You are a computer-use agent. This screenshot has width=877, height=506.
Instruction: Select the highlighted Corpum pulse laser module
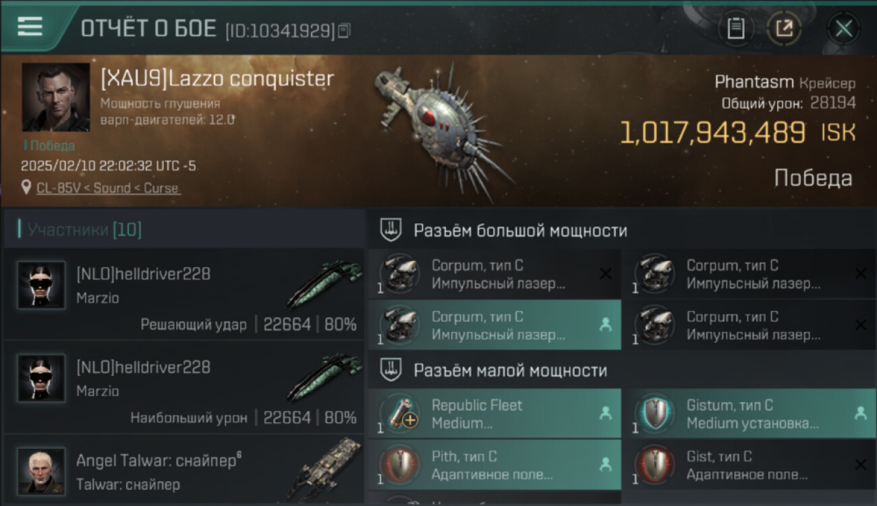494,325
